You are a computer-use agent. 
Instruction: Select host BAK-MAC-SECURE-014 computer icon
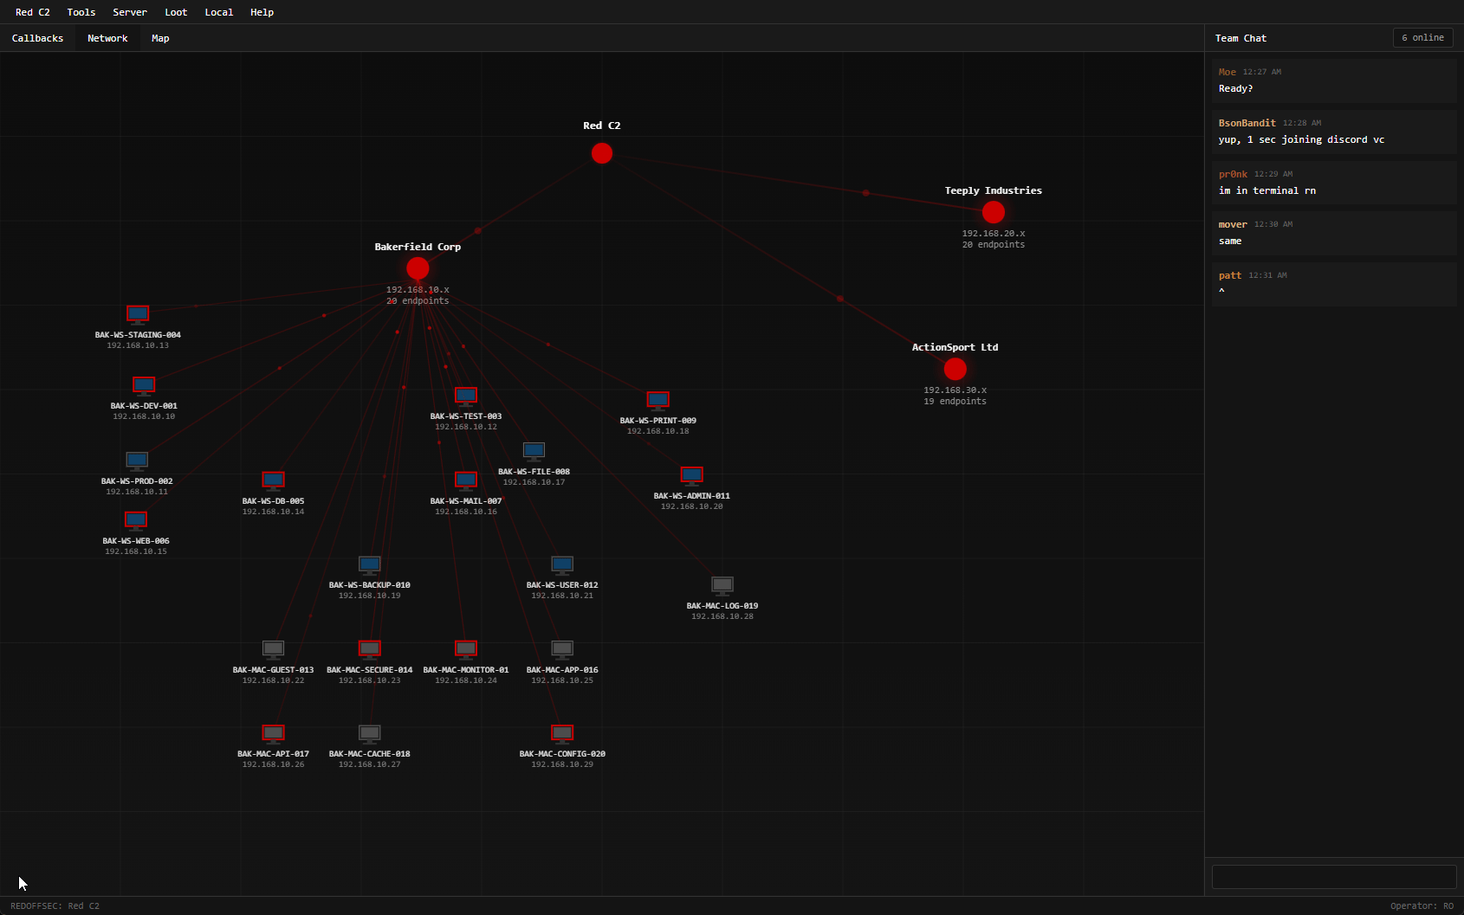click(370, 649)
